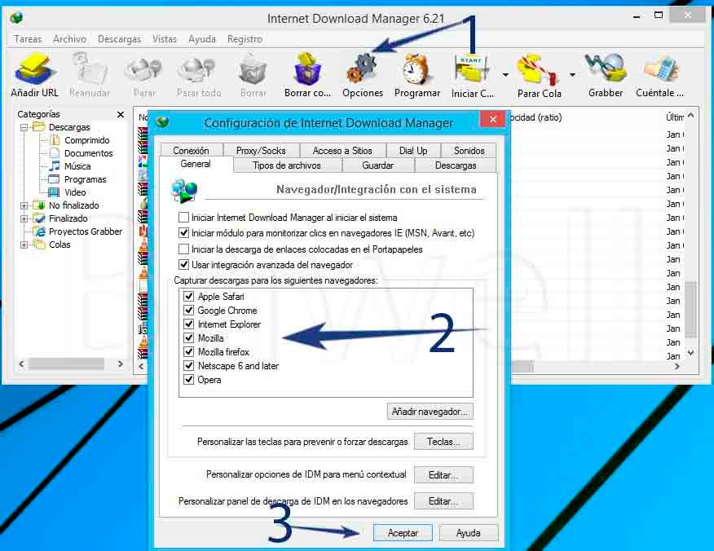
Task: Open the Archivo menu
Action: [x=69, y=39]
